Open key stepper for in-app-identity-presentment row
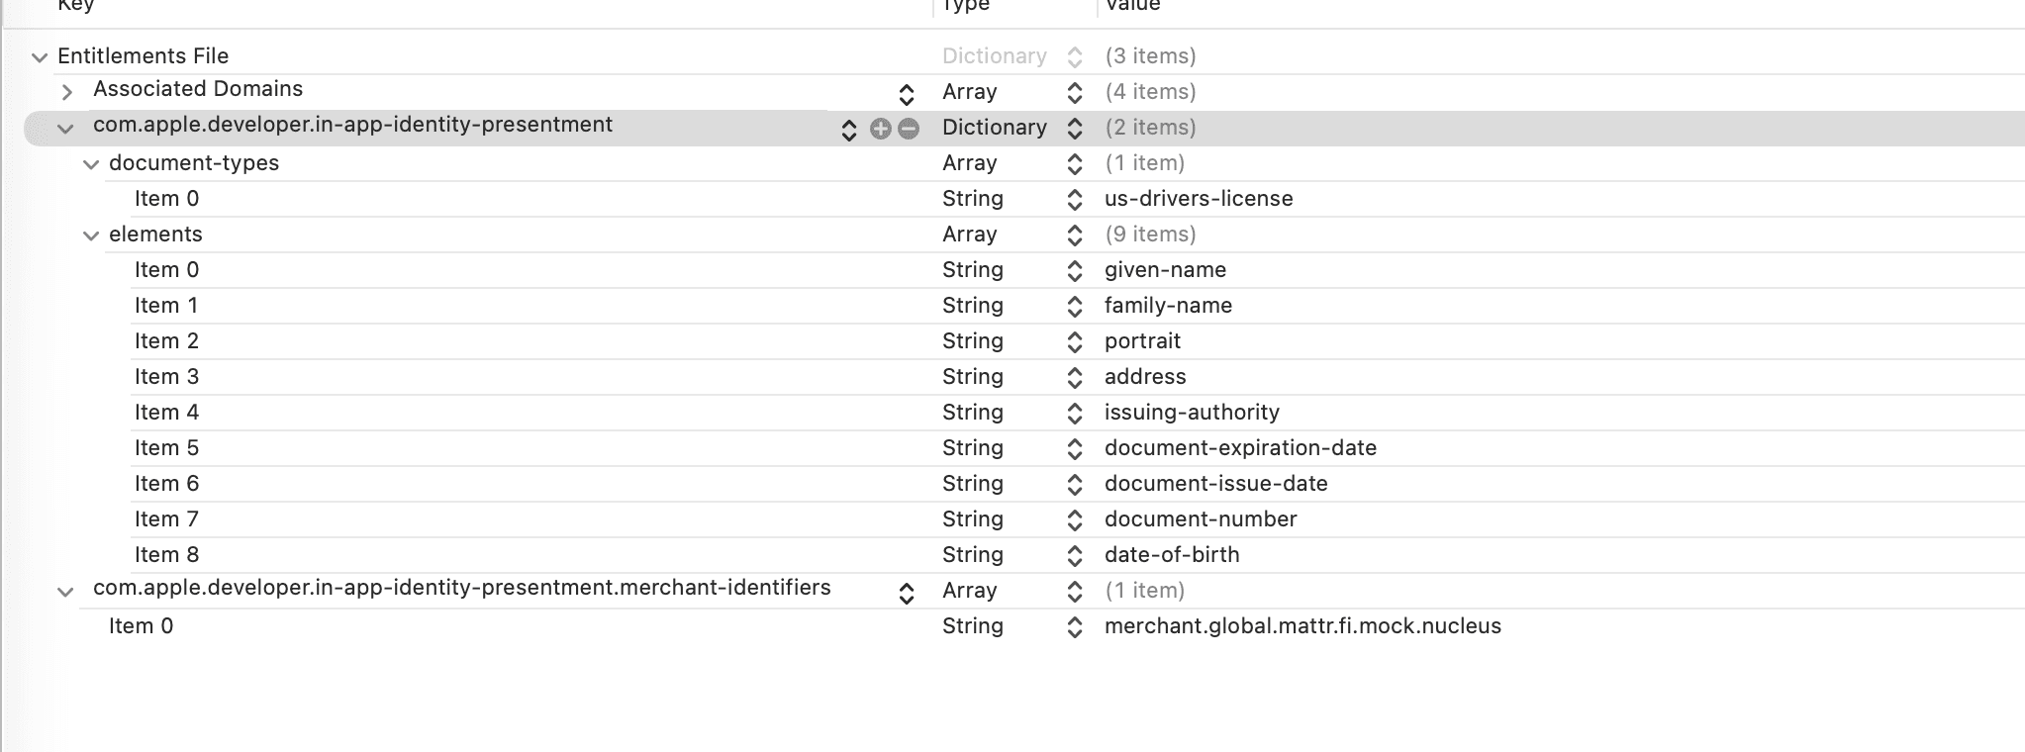The image size is (2025, 752). (x=848, y=130)
